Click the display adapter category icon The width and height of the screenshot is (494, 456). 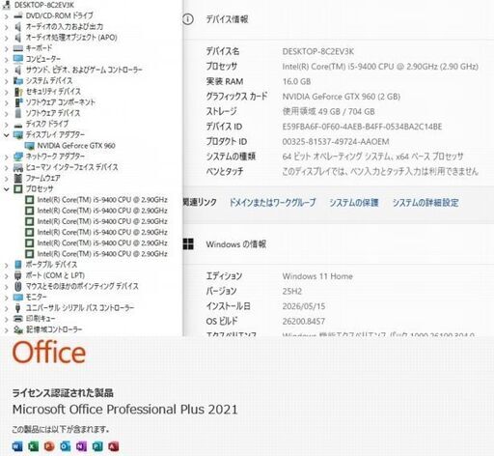click(x=18, y=134)
